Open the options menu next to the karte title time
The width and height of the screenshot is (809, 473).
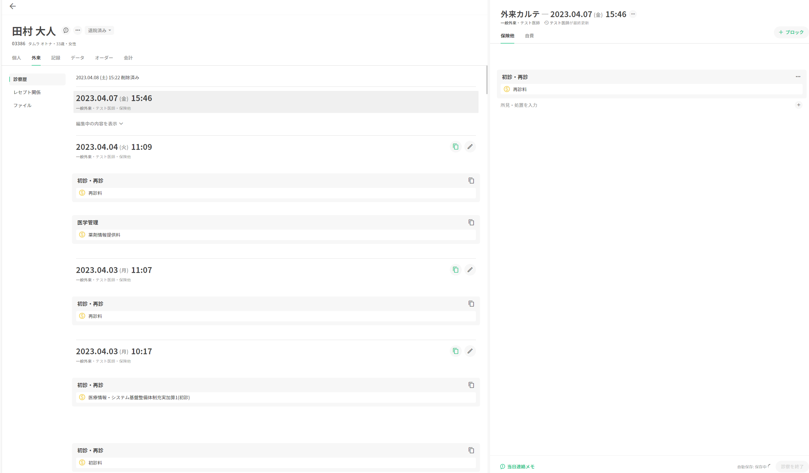click(633, 14)
